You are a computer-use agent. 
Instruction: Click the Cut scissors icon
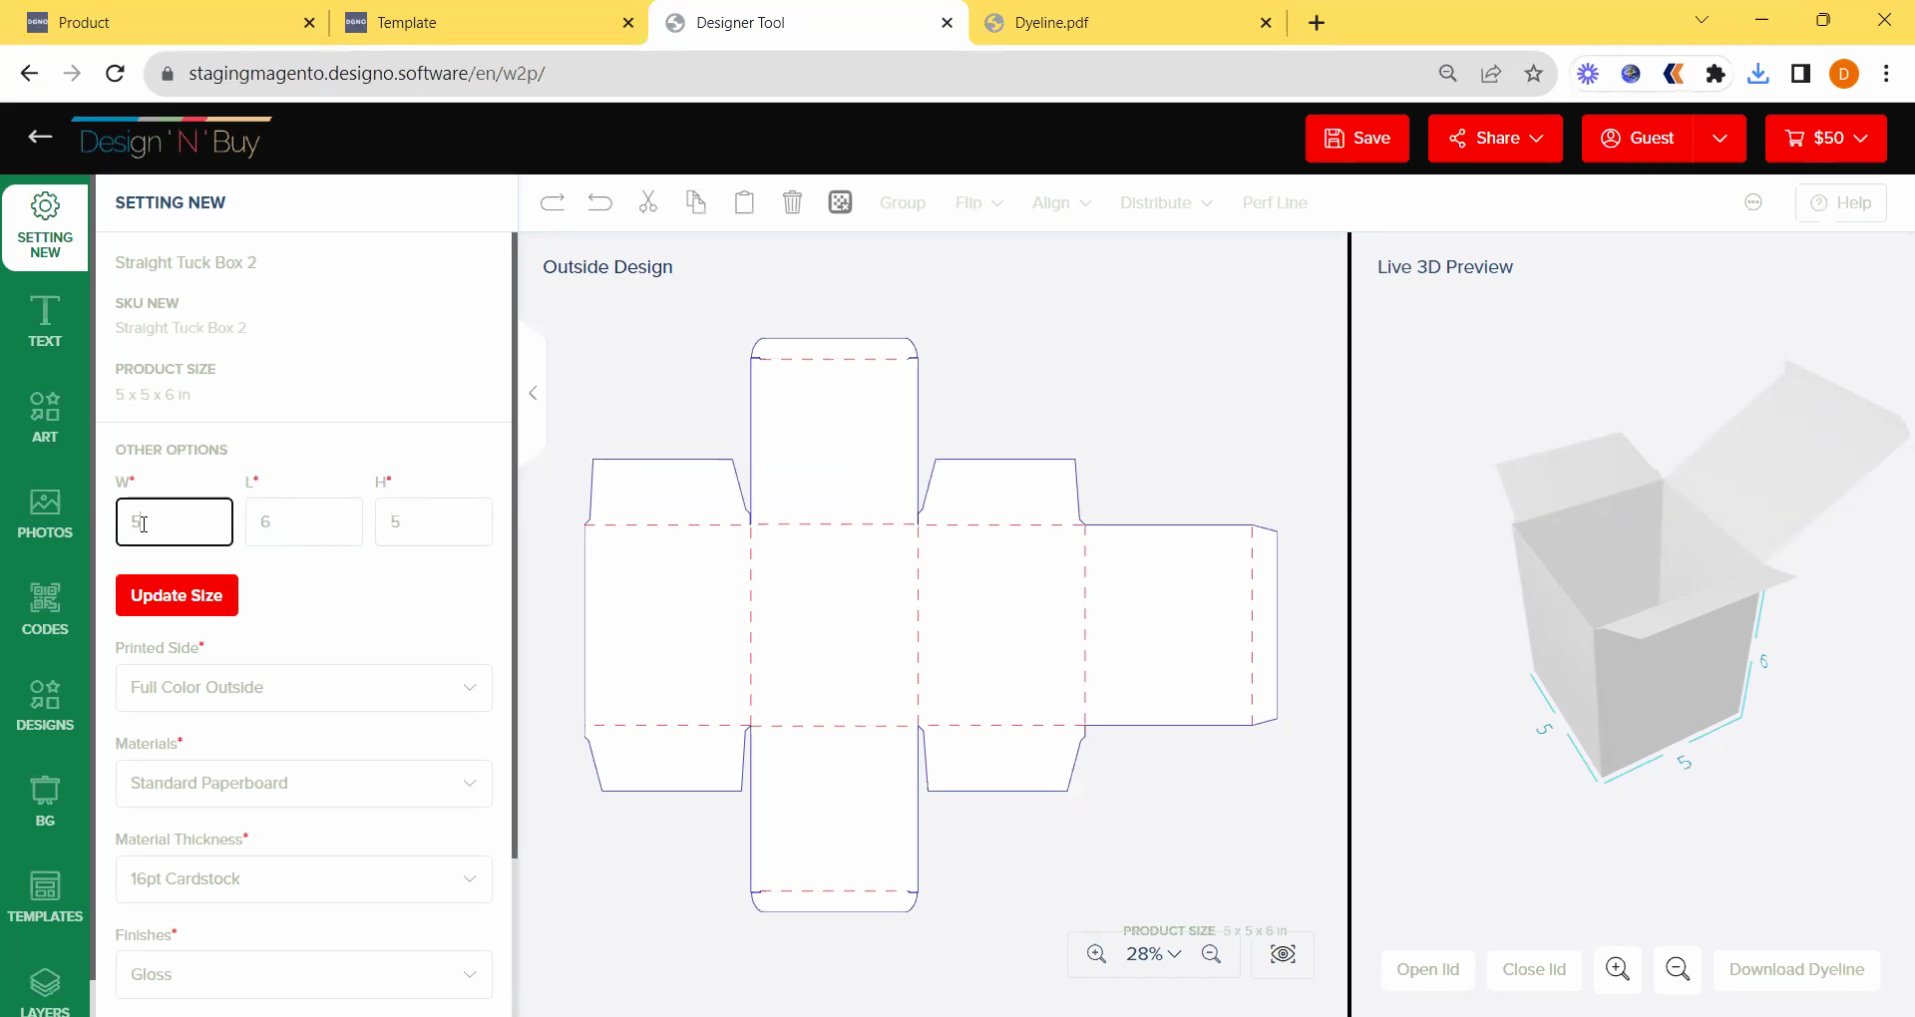[x=648, y=202]
